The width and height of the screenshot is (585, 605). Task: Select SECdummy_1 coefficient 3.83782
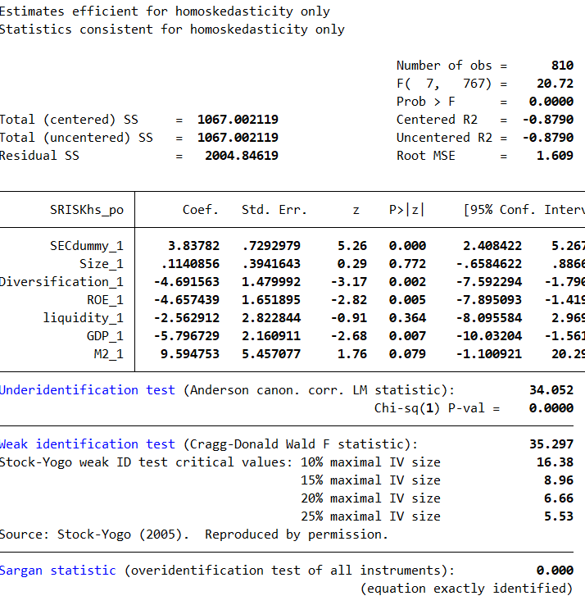[x=193, y=246]
